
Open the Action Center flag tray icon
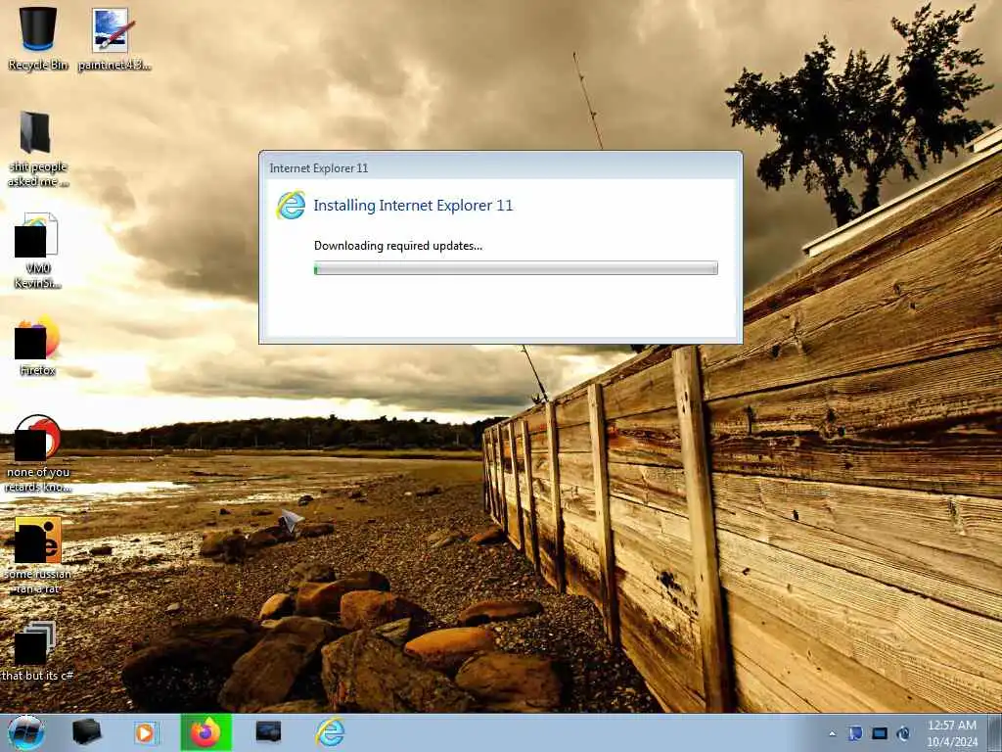(855, 733)
